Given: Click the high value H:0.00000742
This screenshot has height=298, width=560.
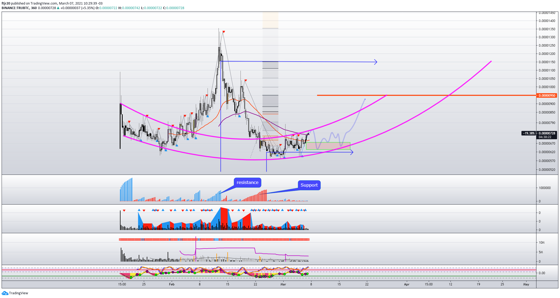Looking at the screenshot, I should pos(129,8).
